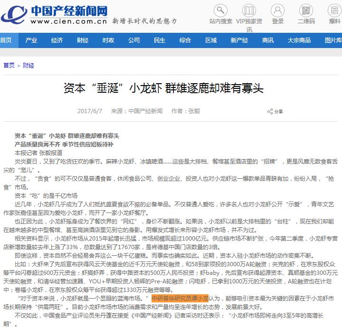Image resolution: width=342 pixels, height=329 pixels.
Task: Select the 时政 navigation item
Action: 108,40
